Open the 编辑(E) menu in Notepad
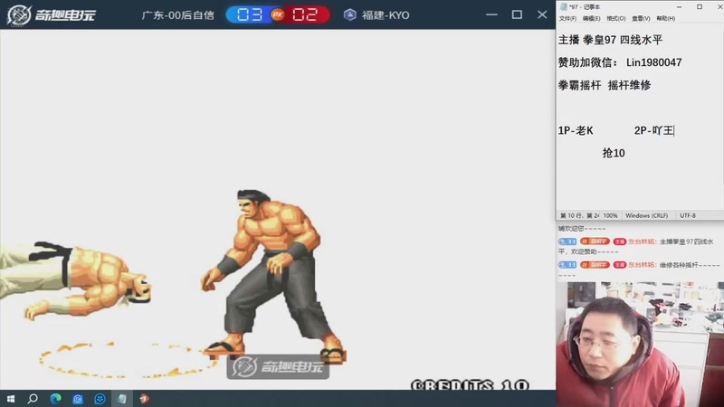The height and width of the screenshot is (407, 724). coord(592,18)
